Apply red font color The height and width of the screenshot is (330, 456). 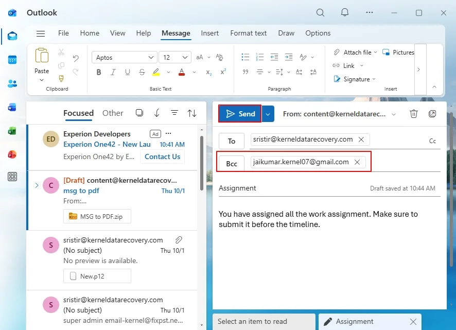tap(182, 72)
